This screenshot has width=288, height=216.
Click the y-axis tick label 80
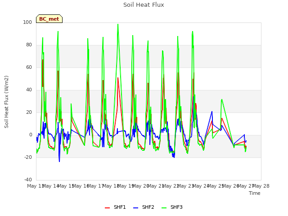pos(29,45)
